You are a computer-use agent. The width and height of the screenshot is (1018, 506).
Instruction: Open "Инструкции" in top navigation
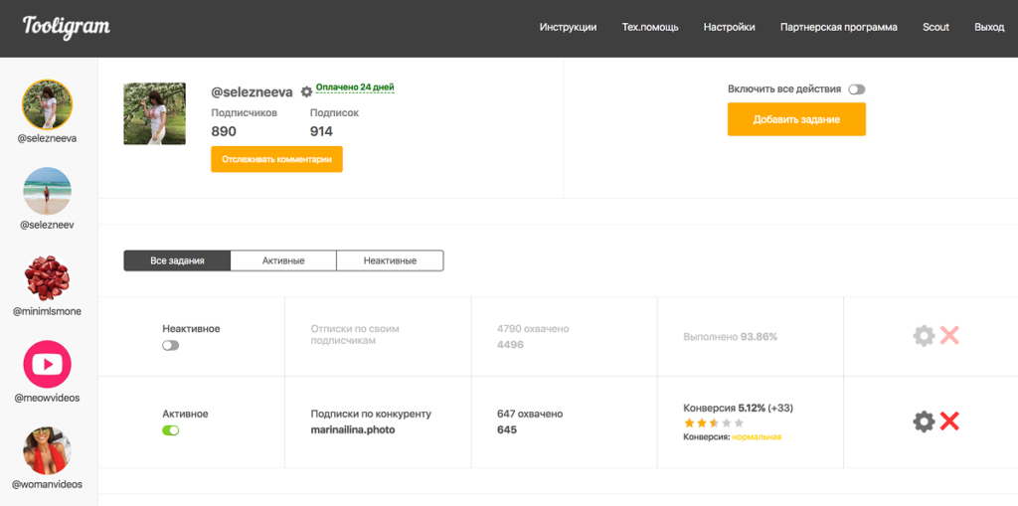pyautogui.click(x=568, y=27)
